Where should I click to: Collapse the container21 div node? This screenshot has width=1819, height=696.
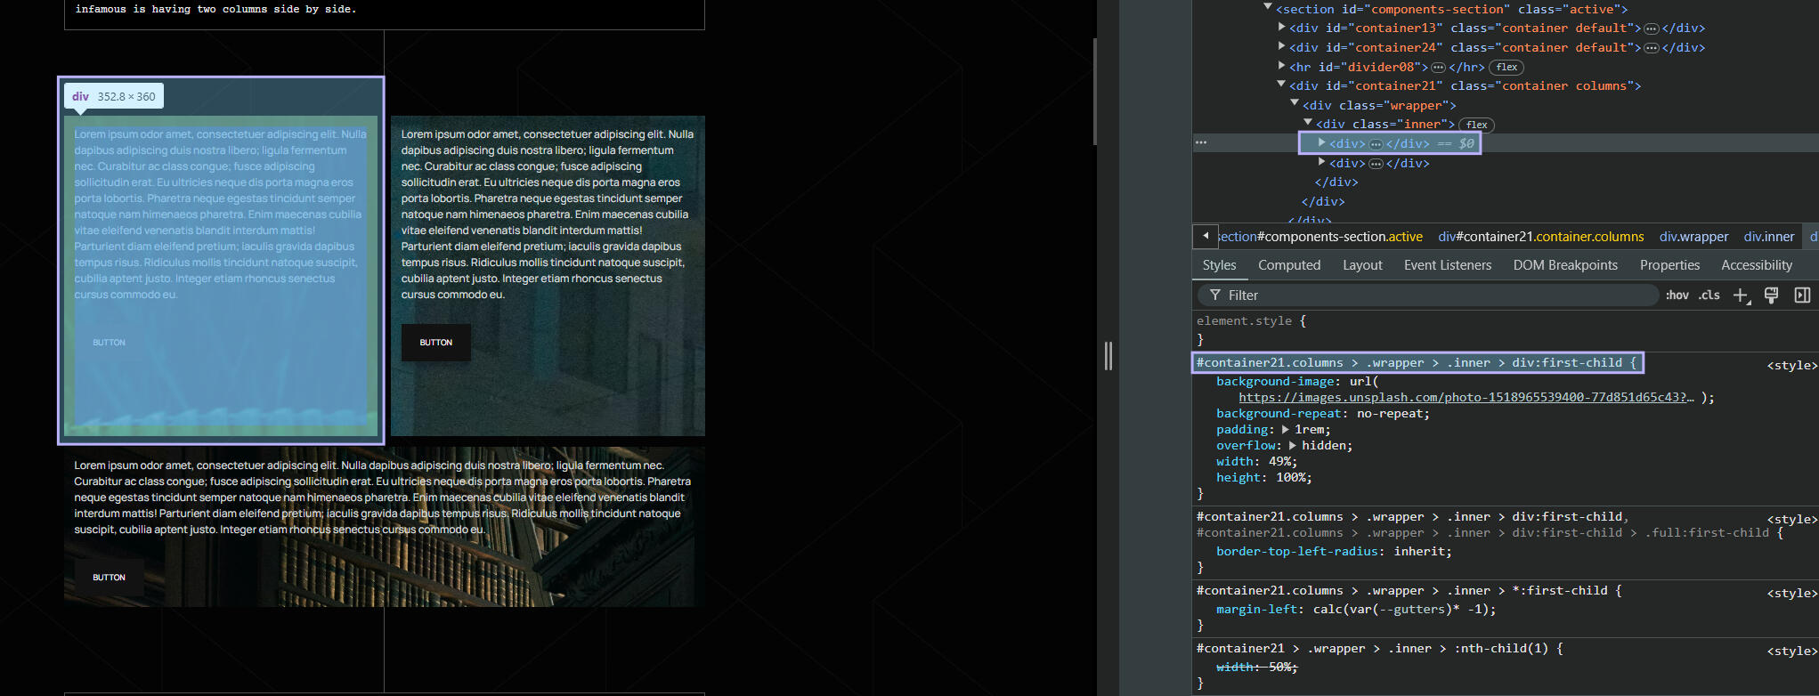tap(1281, 85)
